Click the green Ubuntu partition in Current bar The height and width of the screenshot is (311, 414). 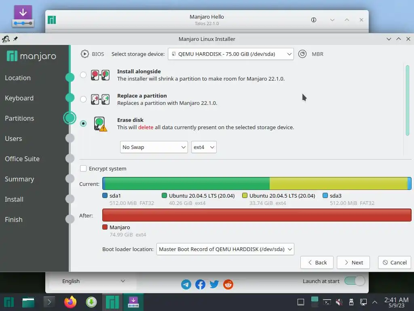point(188,183)
